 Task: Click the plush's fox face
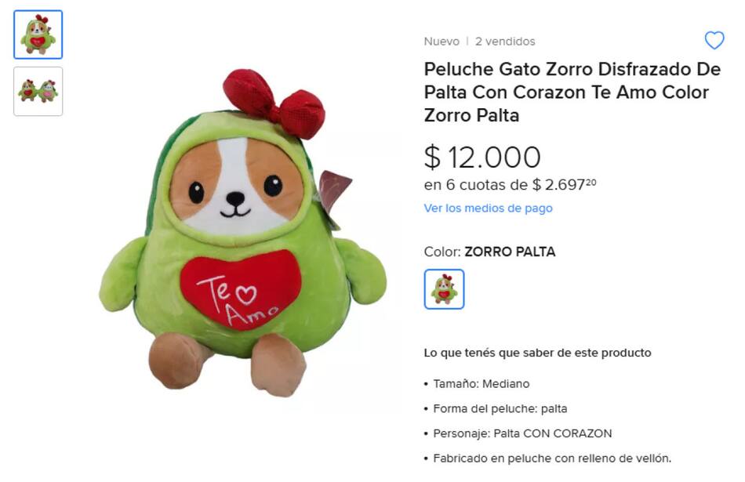click(x=236, y=187)
